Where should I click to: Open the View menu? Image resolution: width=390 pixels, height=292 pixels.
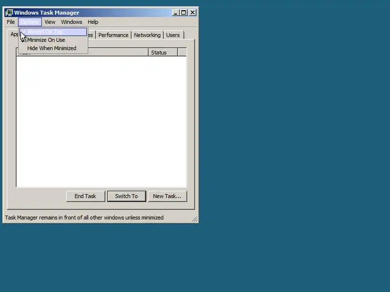pos(50,22)
